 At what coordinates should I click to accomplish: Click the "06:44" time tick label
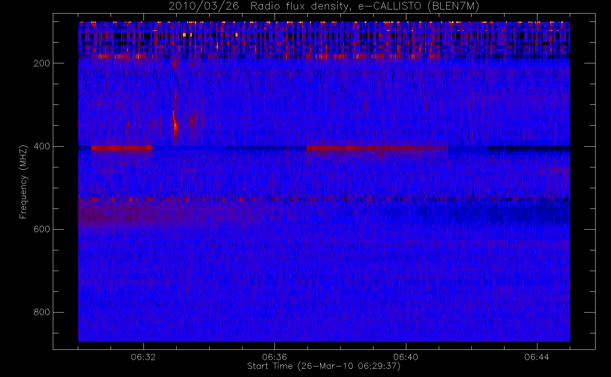[x=537, y=357]
